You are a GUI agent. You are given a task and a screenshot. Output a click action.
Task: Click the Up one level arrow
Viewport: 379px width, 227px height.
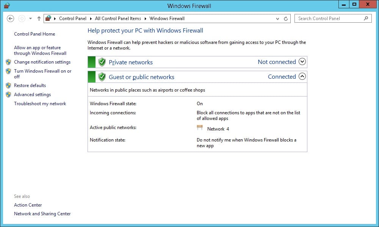coord(39,19)
